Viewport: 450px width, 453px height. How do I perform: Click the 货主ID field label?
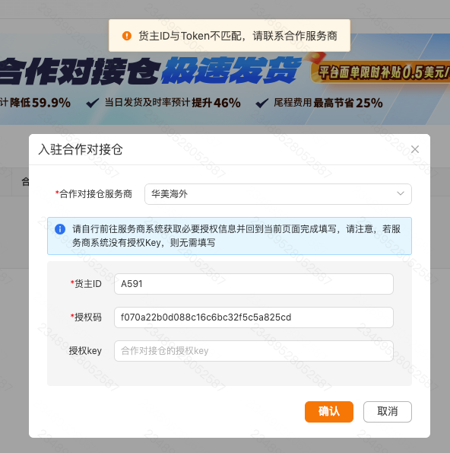[86, 284]
